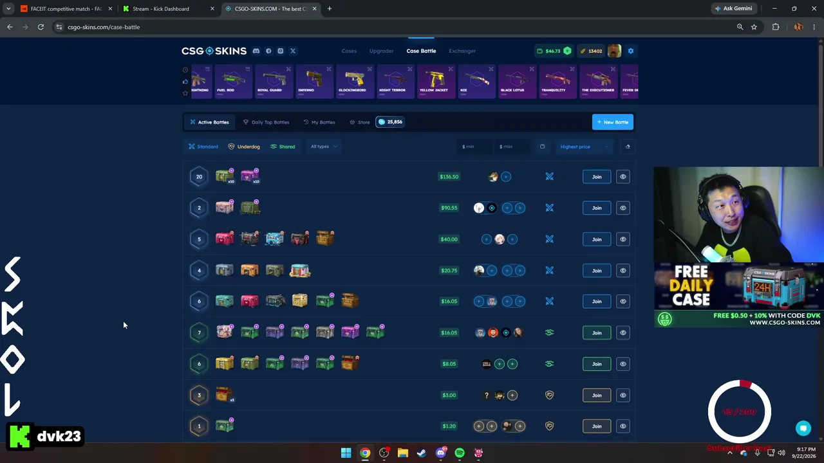
Task: Click the eraser clear-filters icon
Action: tap(628, 147)
